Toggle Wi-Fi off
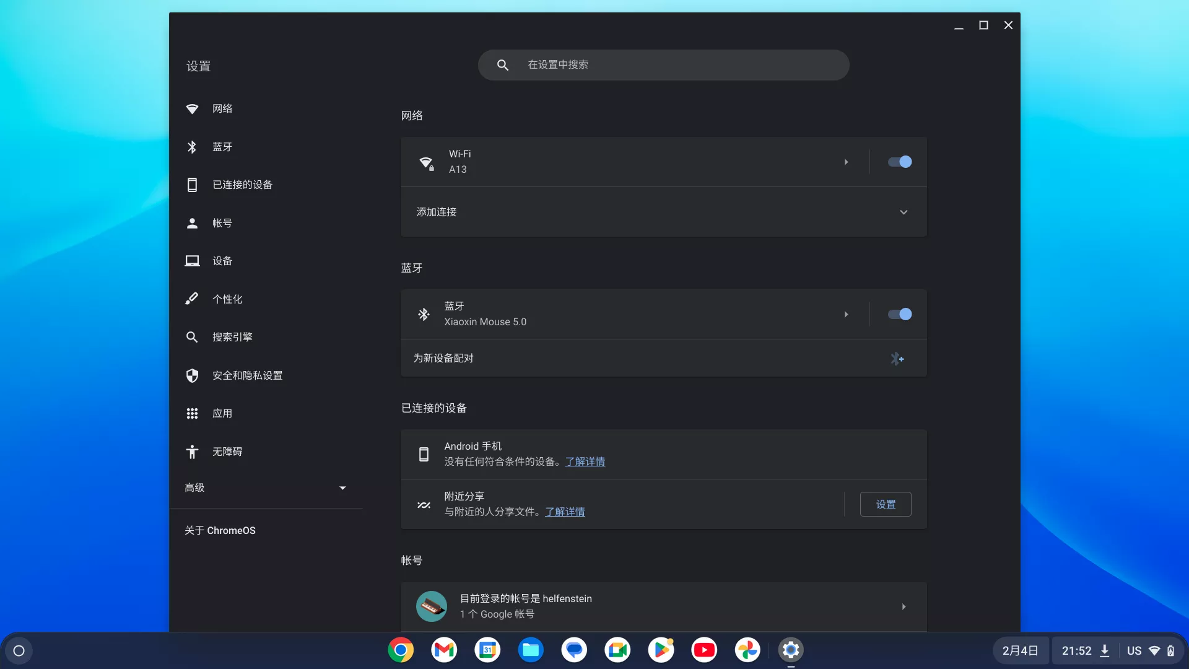This screenshot has height=669, width=1189. point(899,162)
